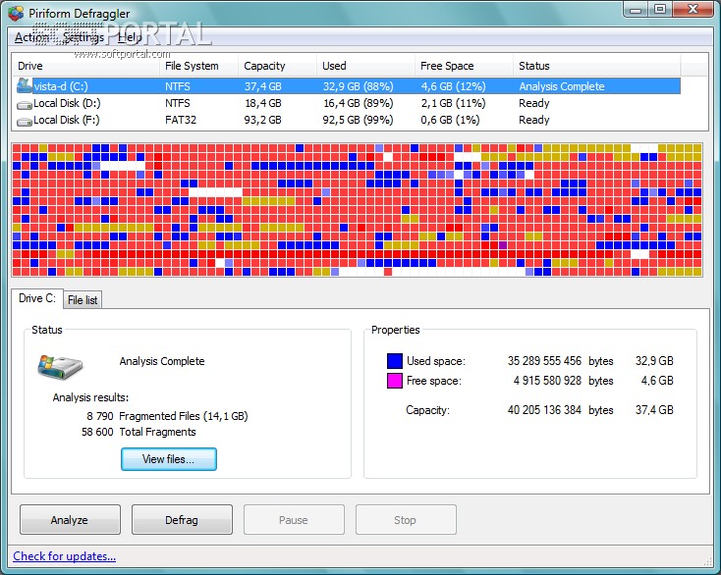
Task: Click the blue Used space color swatch
Action: pos(395,361)
